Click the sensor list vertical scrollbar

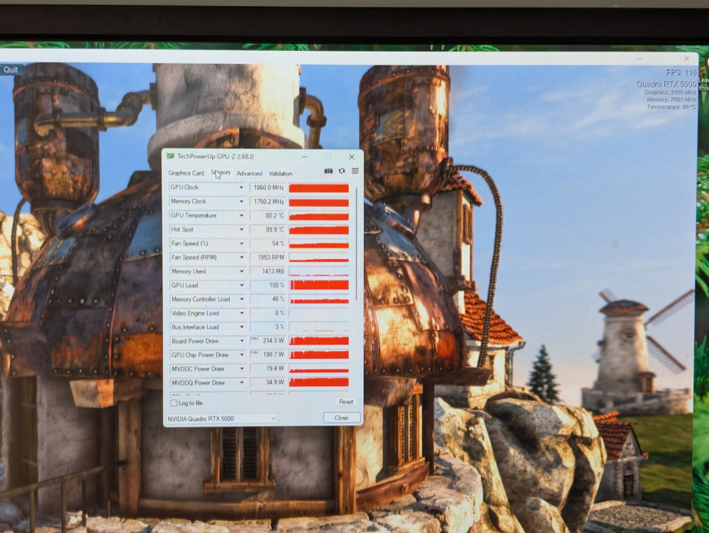(x=356, y=244)
